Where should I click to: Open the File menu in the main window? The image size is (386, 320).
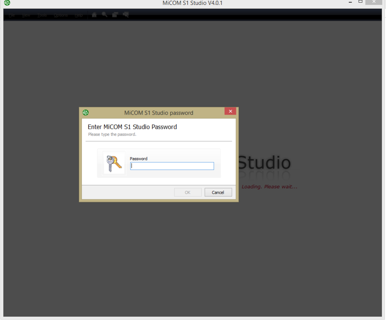[12, 15]
